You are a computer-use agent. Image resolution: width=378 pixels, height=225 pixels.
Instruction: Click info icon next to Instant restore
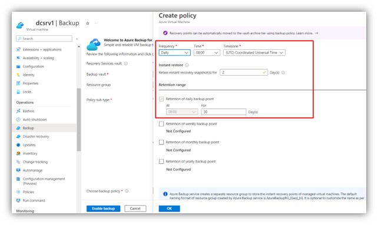coord(187,65)
